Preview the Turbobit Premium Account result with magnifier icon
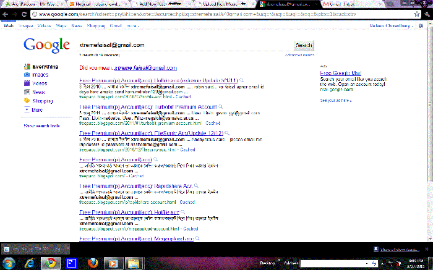The width and height of the screenshot is (433, 270). coord(221,106)
